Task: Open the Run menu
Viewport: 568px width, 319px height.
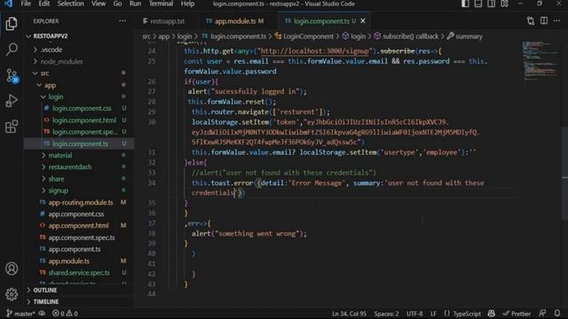Action: (135, 4)
